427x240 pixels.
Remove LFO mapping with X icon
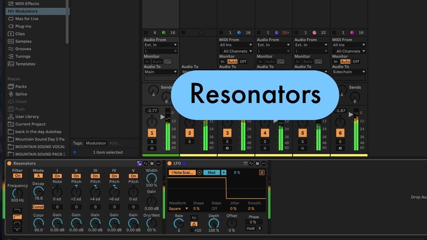(x=199, y=172)
